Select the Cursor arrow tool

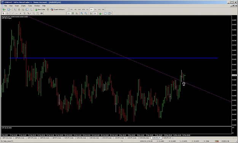pos(3,13)
